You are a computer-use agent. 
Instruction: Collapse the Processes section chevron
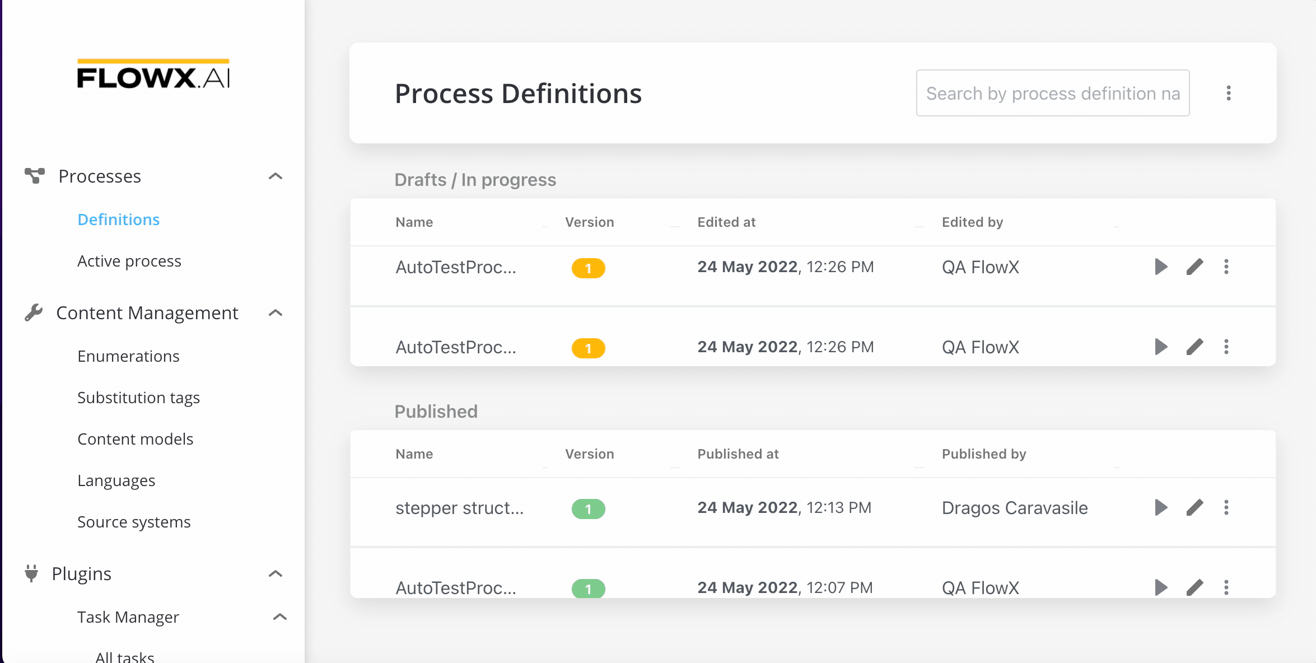tap(276, 176)
